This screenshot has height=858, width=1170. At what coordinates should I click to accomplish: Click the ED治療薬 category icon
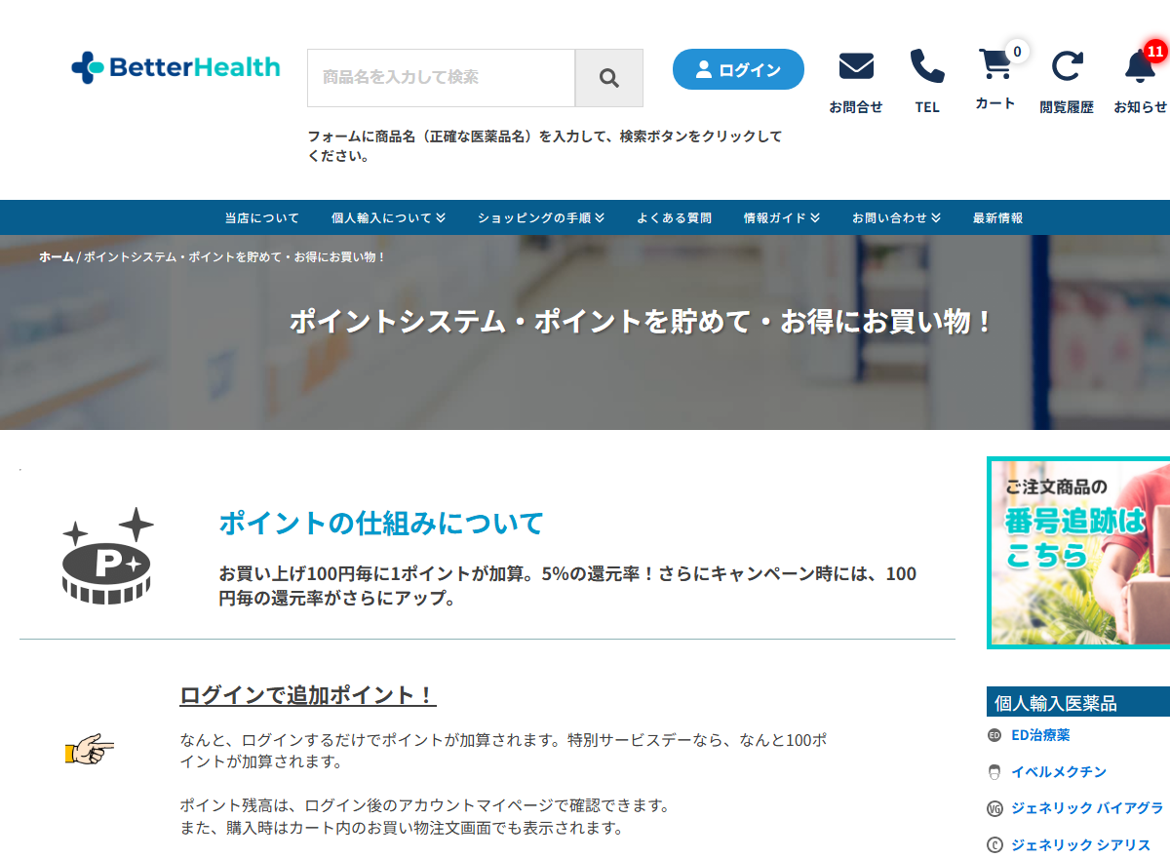click(994, 735)
